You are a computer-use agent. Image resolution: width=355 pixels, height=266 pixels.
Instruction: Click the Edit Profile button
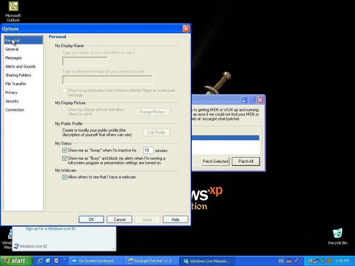click(156, 133)
